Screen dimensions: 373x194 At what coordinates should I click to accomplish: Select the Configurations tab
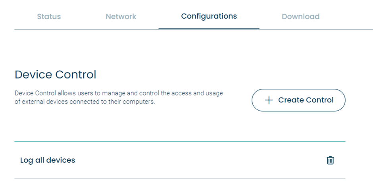pyautogui.click(x=209, y=16)
